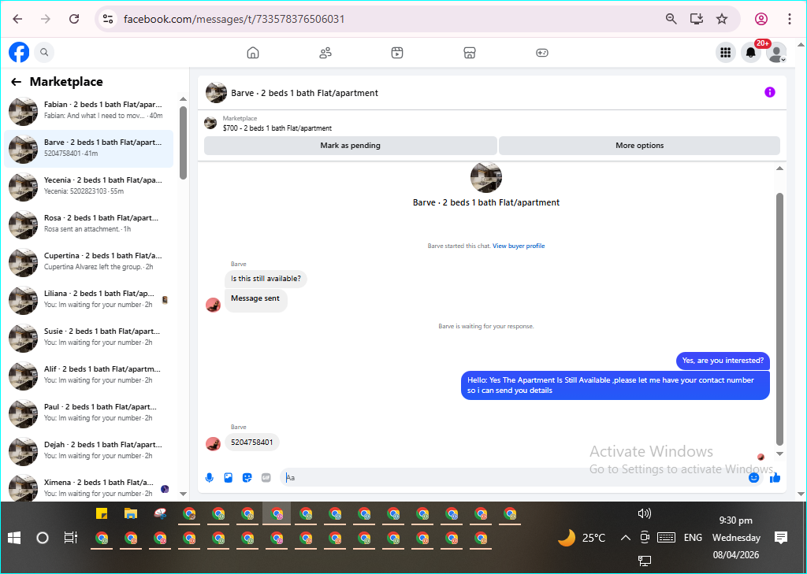Open Susie's conversation
The width and height of the screenshot is (807, 574).
tap(88, 338)
